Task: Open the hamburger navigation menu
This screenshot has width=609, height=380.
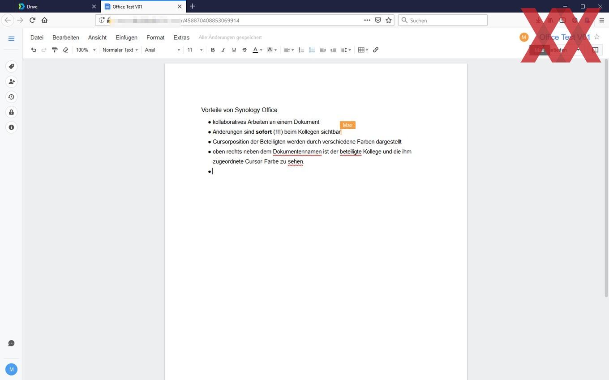Action: click(12, 39)
